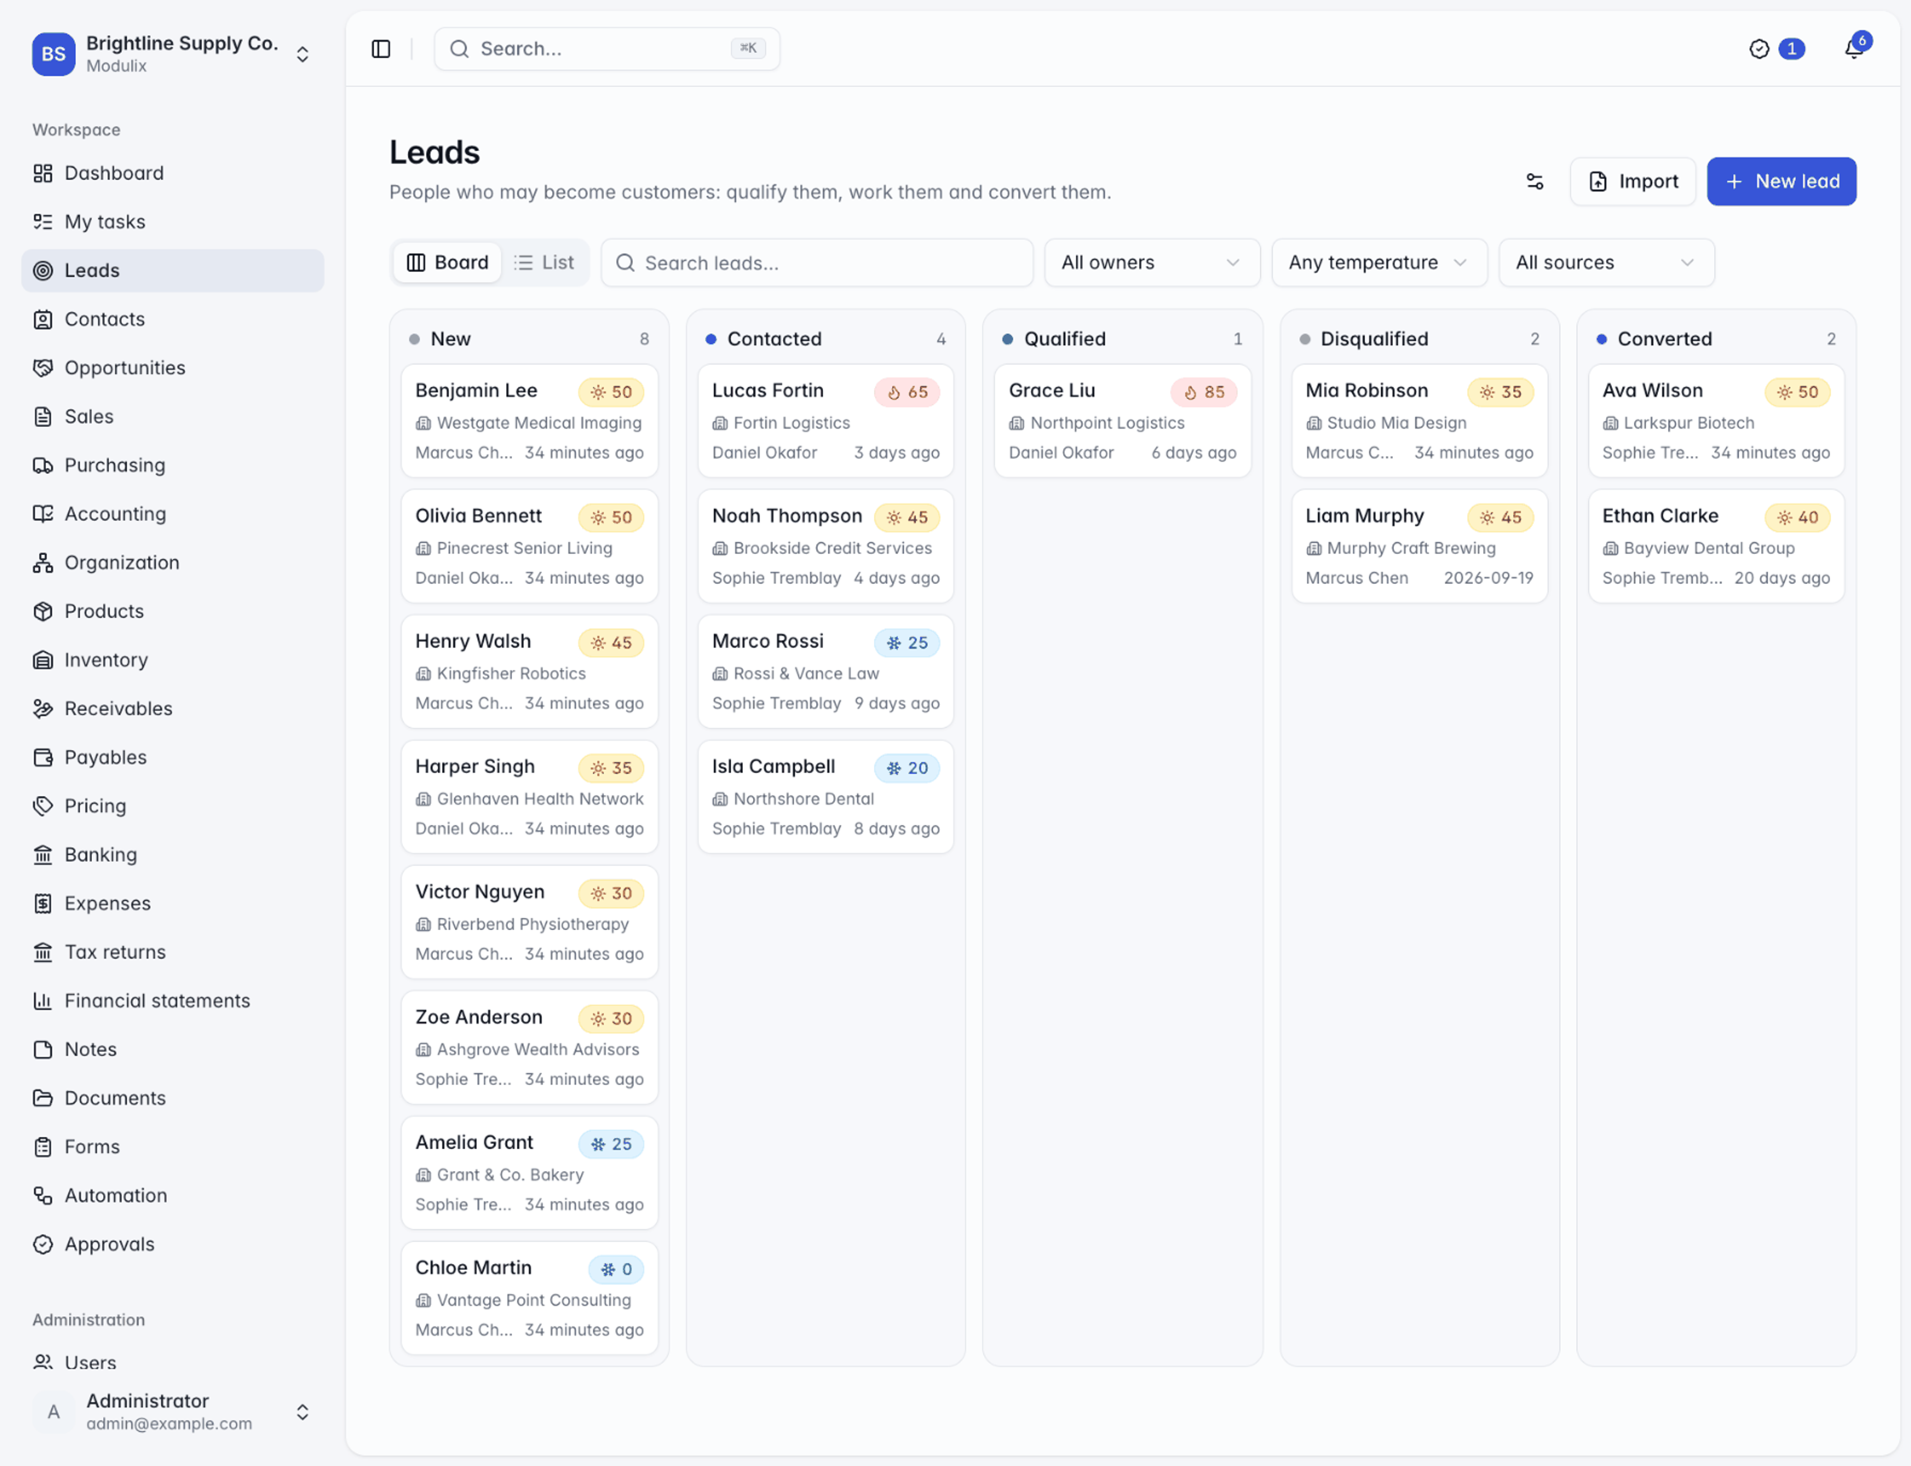Click the New lead button
The height and width of the screenshot is (1466, 1911).
coord(1781,182)
